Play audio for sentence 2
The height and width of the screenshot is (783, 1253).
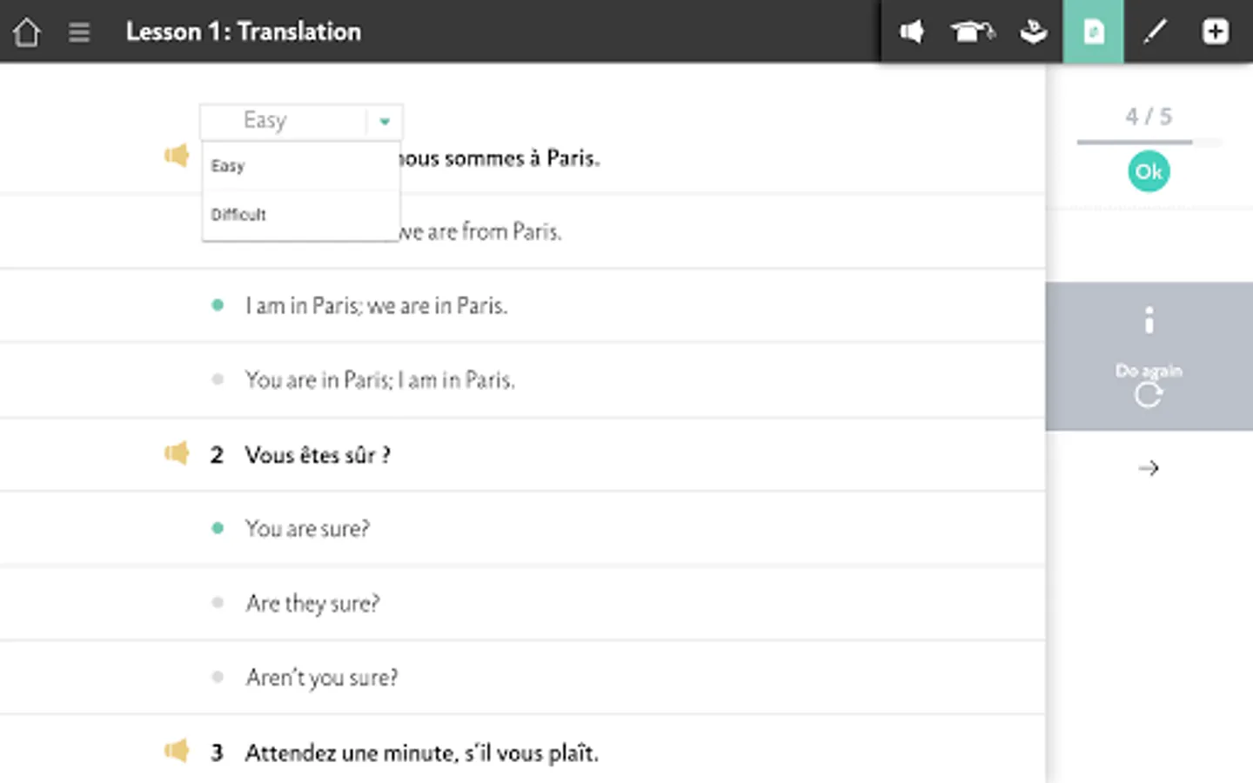[x=178, y=454]
